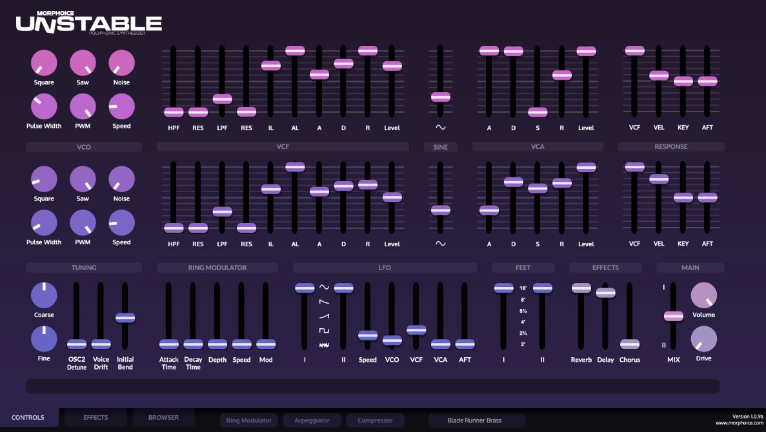Click the AL slider in the upper VCF row
Viewport: 766px width, 432px height.
[295, 50]
